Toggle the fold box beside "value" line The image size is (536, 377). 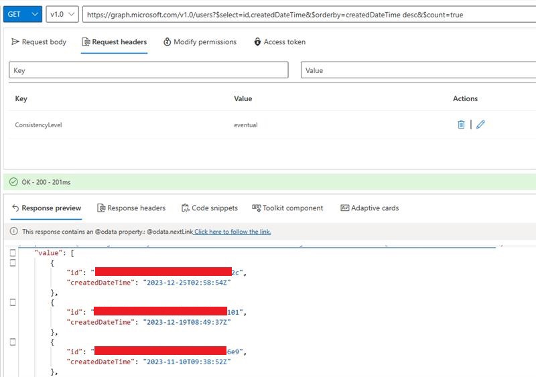13,253
